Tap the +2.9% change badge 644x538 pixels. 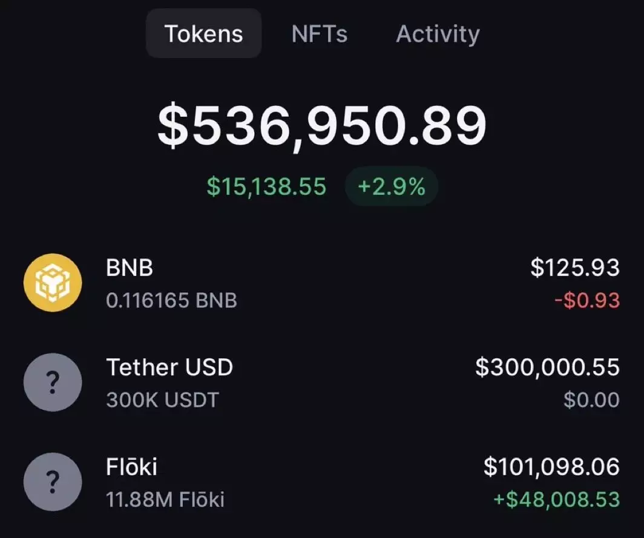click(x=391, y=187)
